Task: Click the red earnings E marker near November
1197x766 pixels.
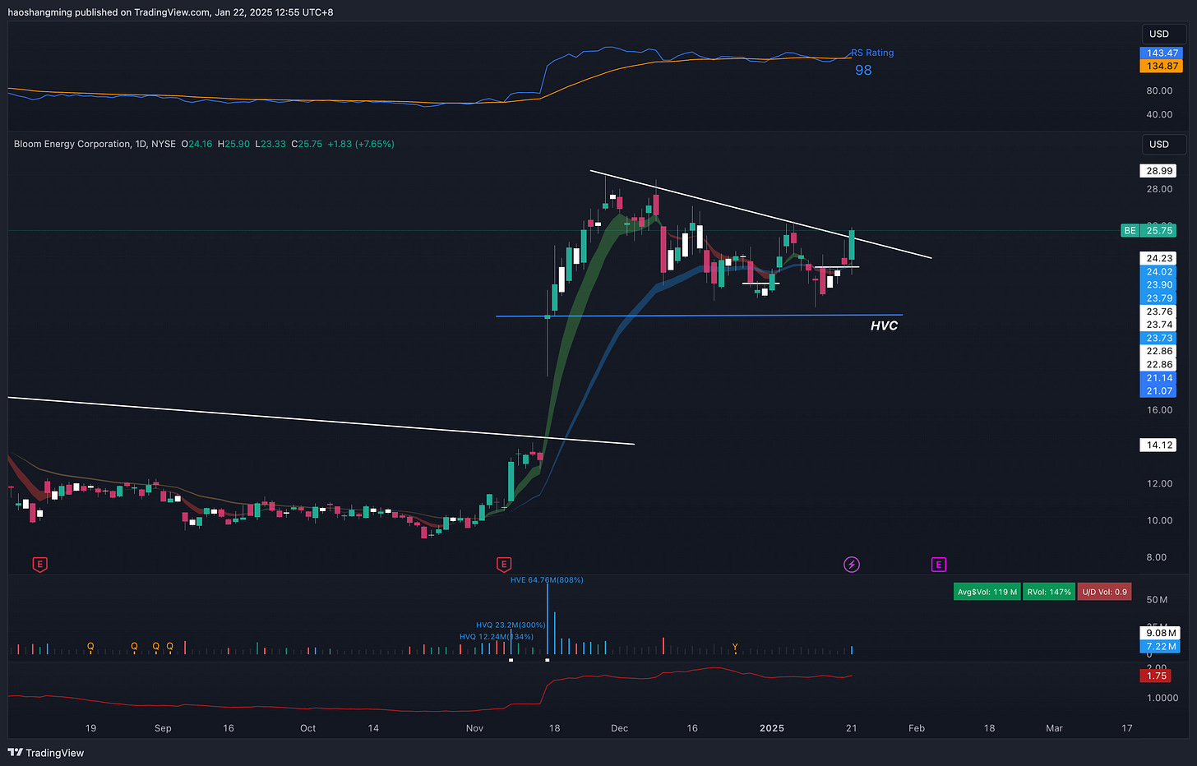Action: (x=504, y=565)
